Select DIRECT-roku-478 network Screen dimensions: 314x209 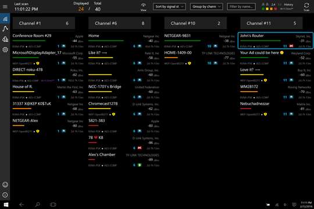click(x=48, y=75)
